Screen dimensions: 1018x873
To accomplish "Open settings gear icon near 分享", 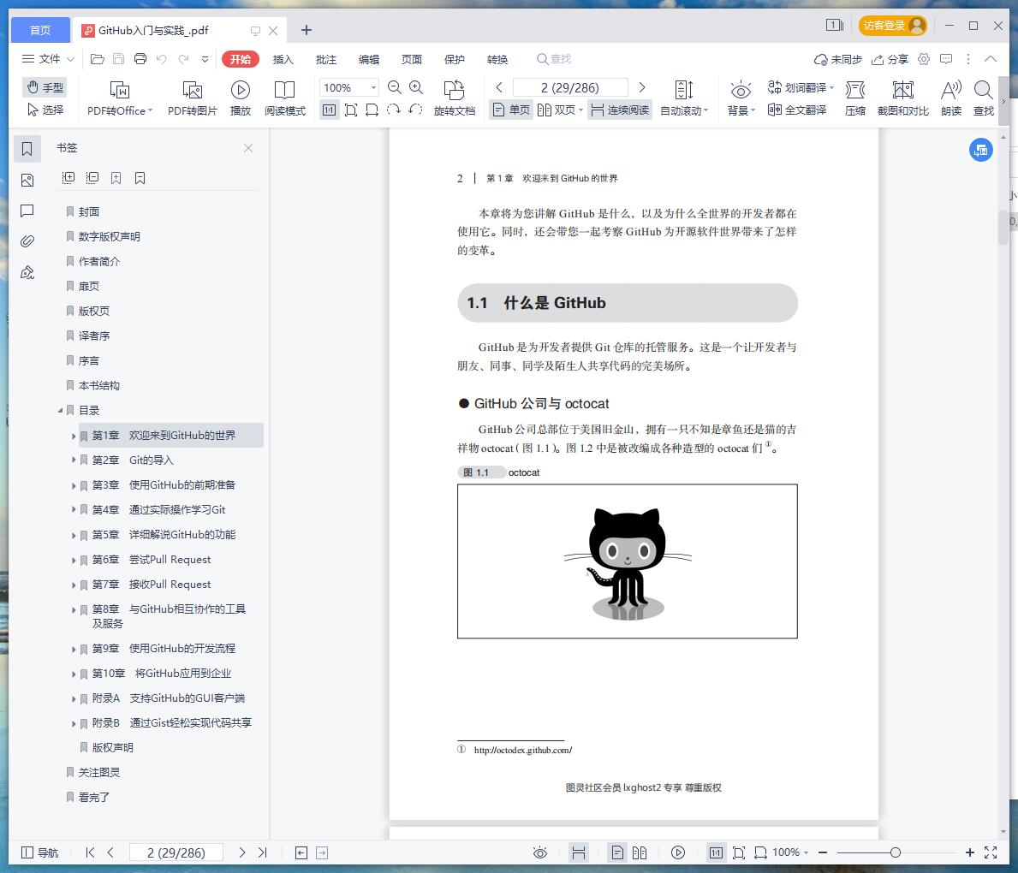I will pyautogui.click(x=924, y=59).
